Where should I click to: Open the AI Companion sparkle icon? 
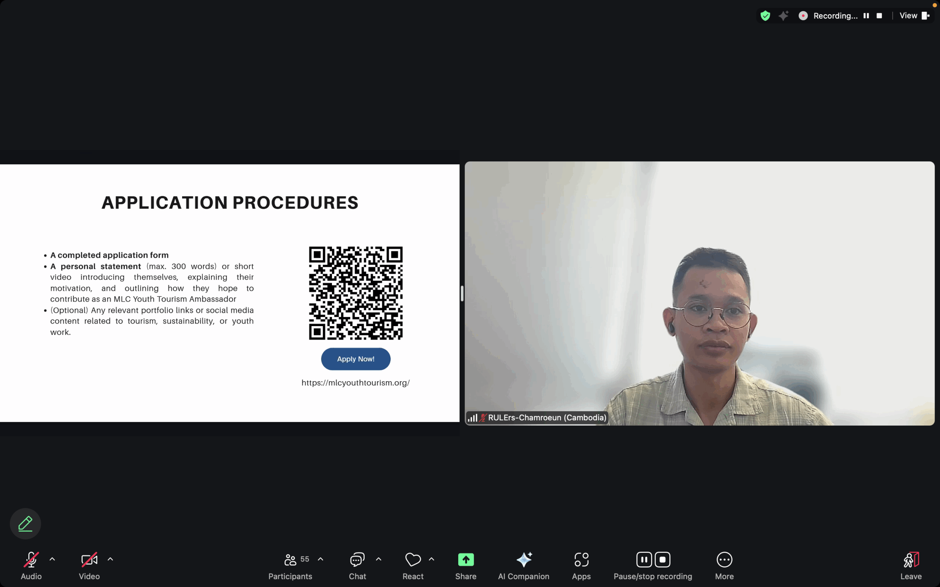[x=524, y=559]
